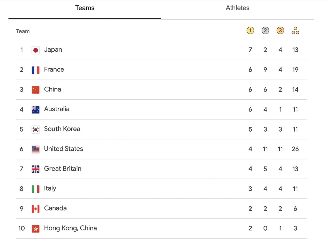The width and height of the screenshot is (331, 241).
Task: Switch to the Athletes tab
Action: (237, 8)
